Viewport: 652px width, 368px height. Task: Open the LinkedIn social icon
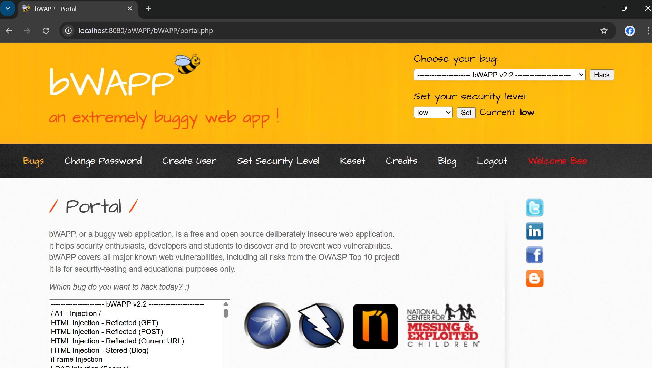point(534,231)
